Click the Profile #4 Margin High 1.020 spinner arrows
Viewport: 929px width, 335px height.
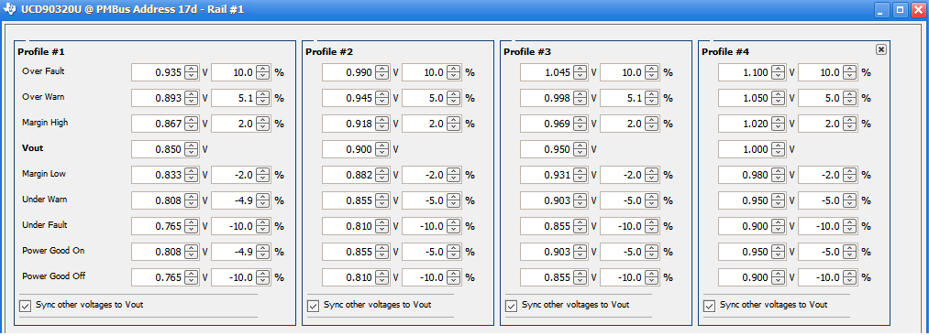click(x=778, y=124)
